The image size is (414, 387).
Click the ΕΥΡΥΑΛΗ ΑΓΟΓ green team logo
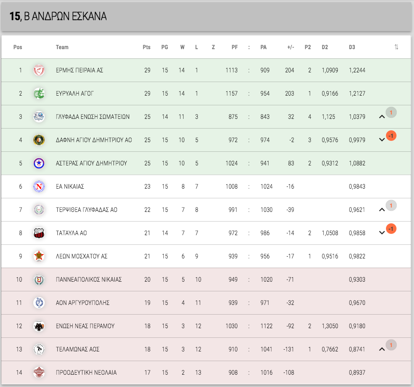point(39,93)
